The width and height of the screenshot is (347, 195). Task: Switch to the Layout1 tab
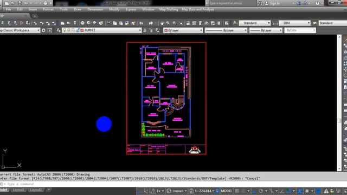(18, 190)
